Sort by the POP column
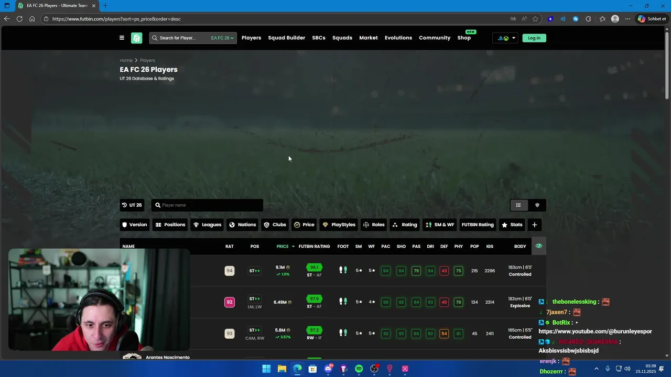The height and width of the screenshot is (377, 671). tap(474, 247)
